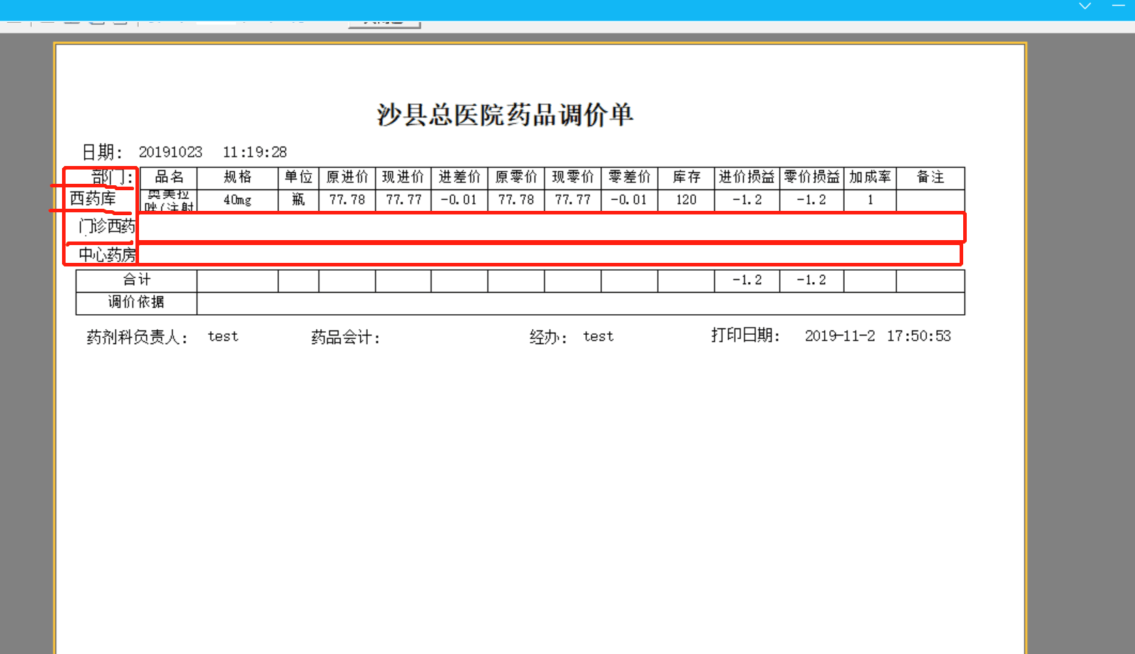Click the 规格 column header
Image resolution: width=1135 pixels, height=654 pixels.
237,177
